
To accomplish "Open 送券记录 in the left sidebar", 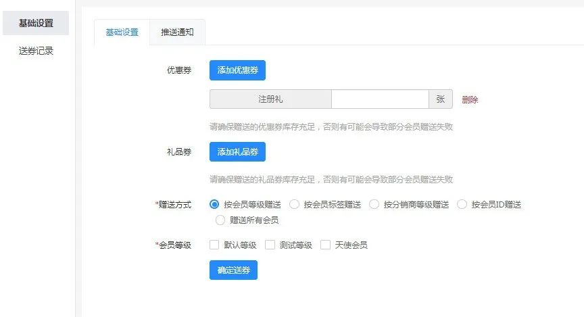I will [36, 51].
